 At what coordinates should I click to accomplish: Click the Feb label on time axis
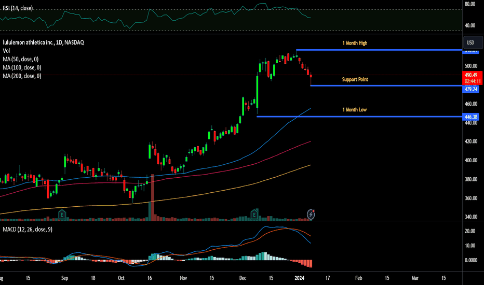tap(358, 278)
